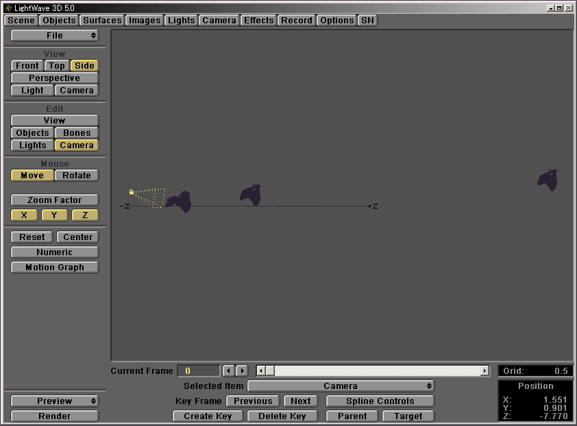This screenshot has width=577, height=426.
Task: Enable the Perspective view
Action: [54, 78]
